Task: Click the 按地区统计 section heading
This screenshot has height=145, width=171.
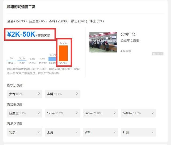Action: click(15, 124)
